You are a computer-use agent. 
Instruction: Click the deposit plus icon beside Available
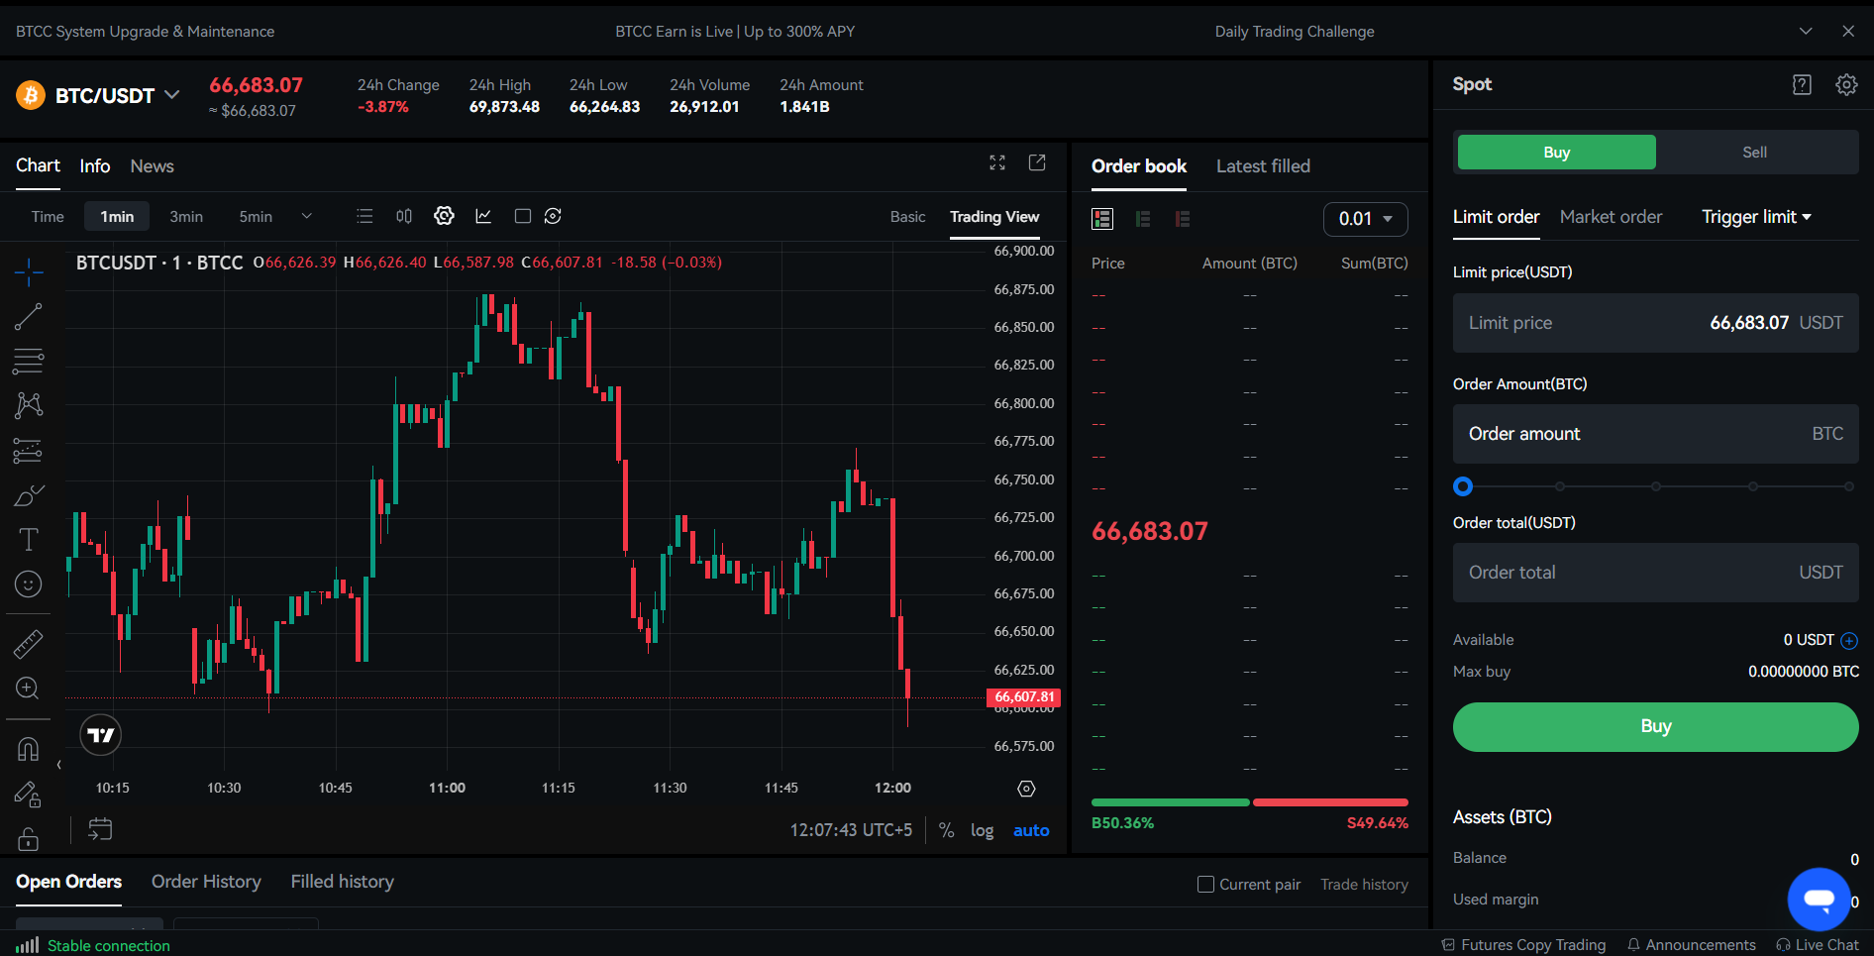click(1849, 640)
